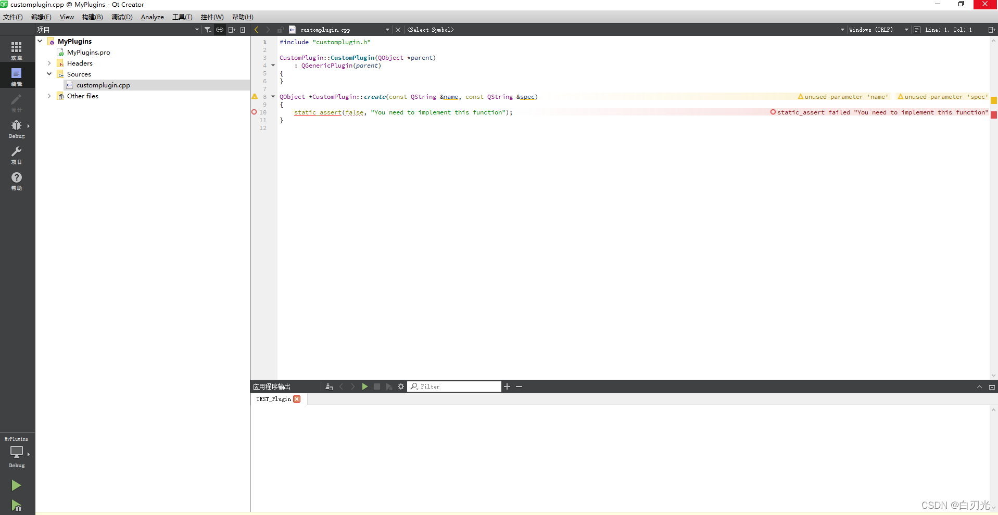Click the unused parameter 'spec' annotation
The width and height of the screenshot is (998, 515).
coord(942,97)
